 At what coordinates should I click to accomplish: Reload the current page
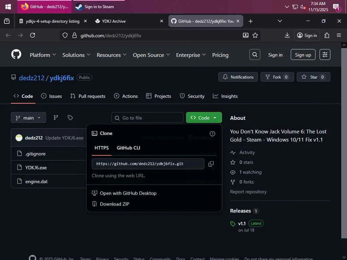click(33, 35)
